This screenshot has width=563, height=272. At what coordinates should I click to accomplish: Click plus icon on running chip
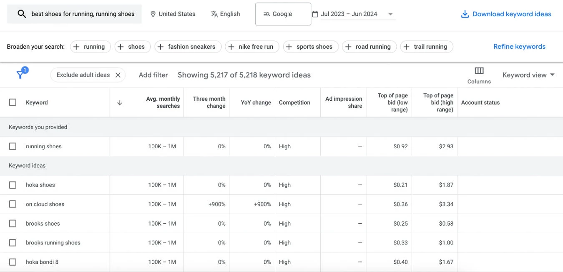pyautogui.click(x=76, y=47)
